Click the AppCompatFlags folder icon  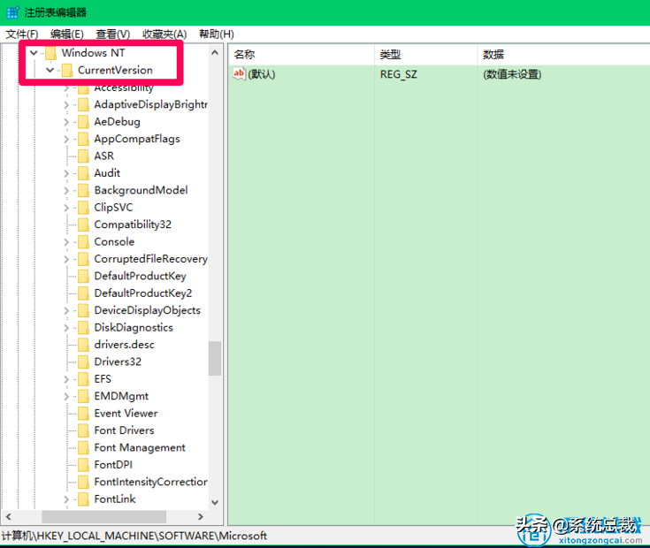tap(83, 139)
